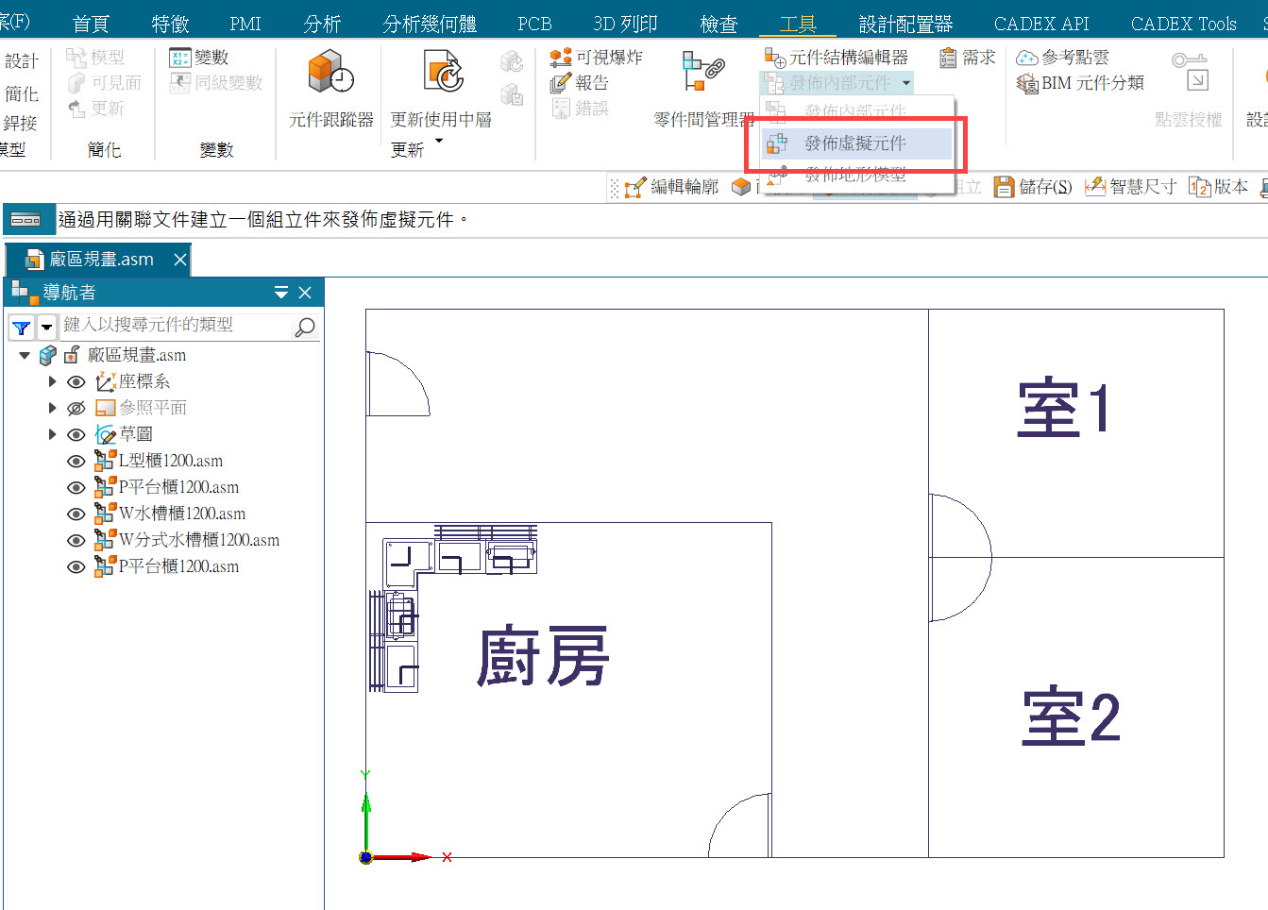The image size is (1268, 910).
Task: Open the Component Structure Editor (元件結構編輯器)
Action: pos(837,58)
